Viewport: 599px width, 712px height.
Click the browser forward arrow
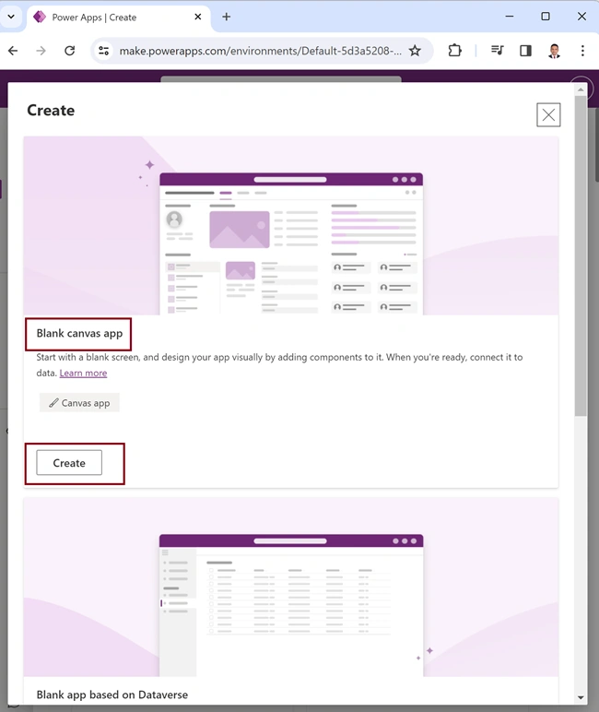[41, 51]
